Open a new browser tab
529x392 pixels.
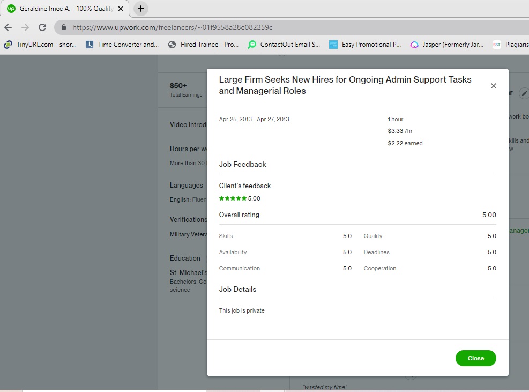click(x=141, y=9)
